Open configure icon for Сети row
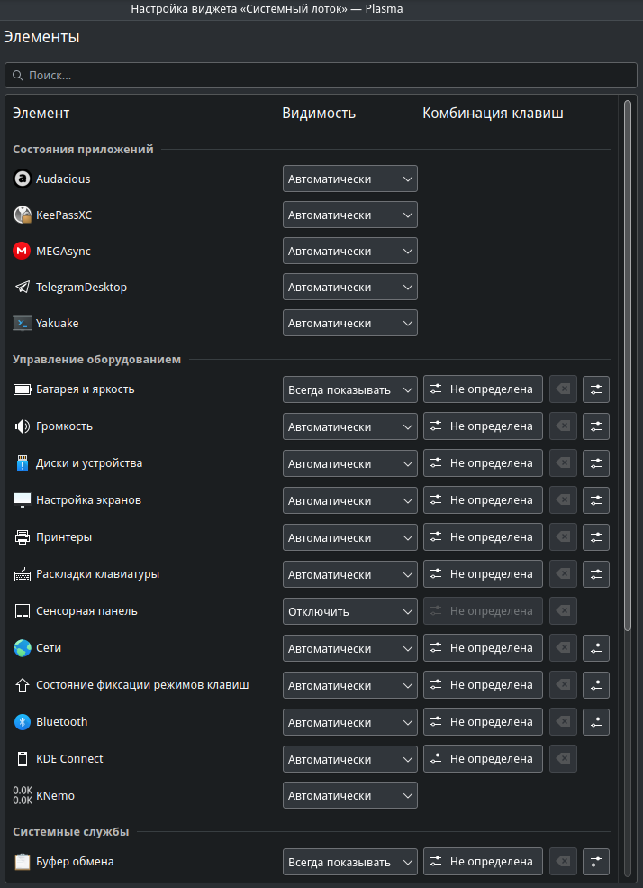Screen dimensions: 643x888 pyautogui.click(x=596, y=648)
